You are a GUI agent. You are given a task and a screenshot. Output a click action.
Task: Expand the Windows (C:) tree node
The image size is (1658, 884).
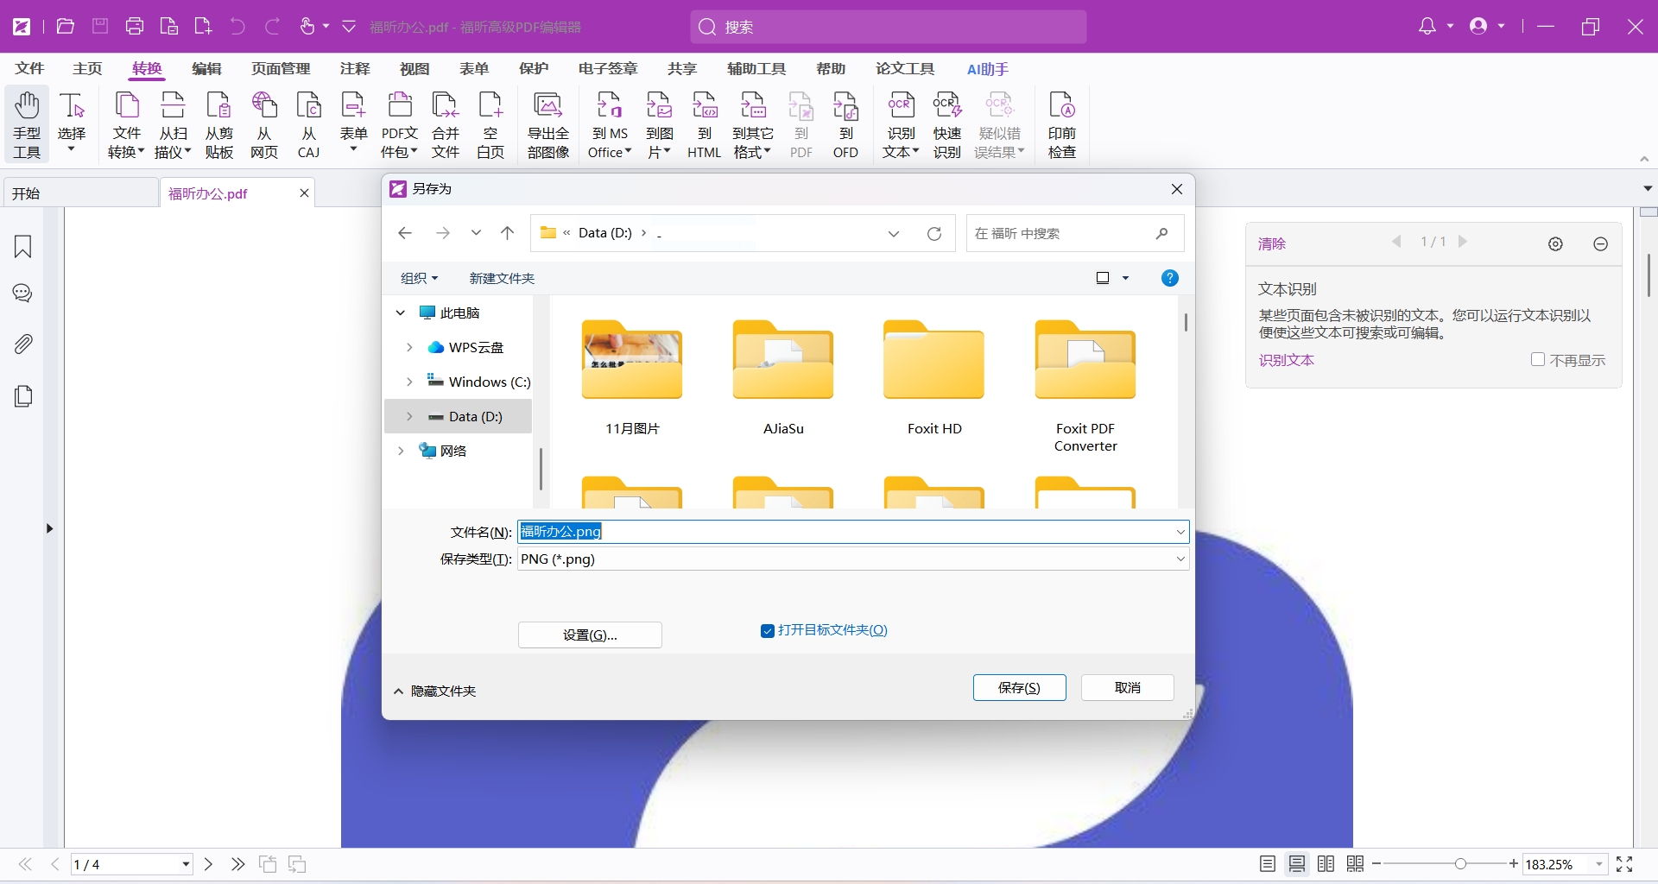point(409,382)
